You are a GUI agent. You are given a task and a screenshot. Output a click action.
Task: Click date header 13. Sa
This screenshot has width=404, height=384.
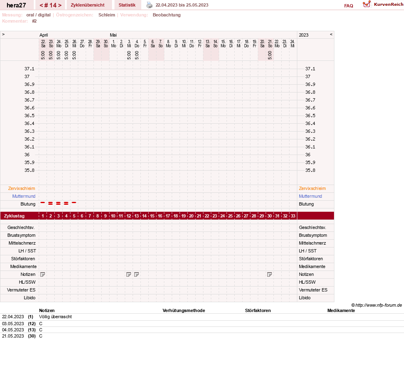[208, 44]
